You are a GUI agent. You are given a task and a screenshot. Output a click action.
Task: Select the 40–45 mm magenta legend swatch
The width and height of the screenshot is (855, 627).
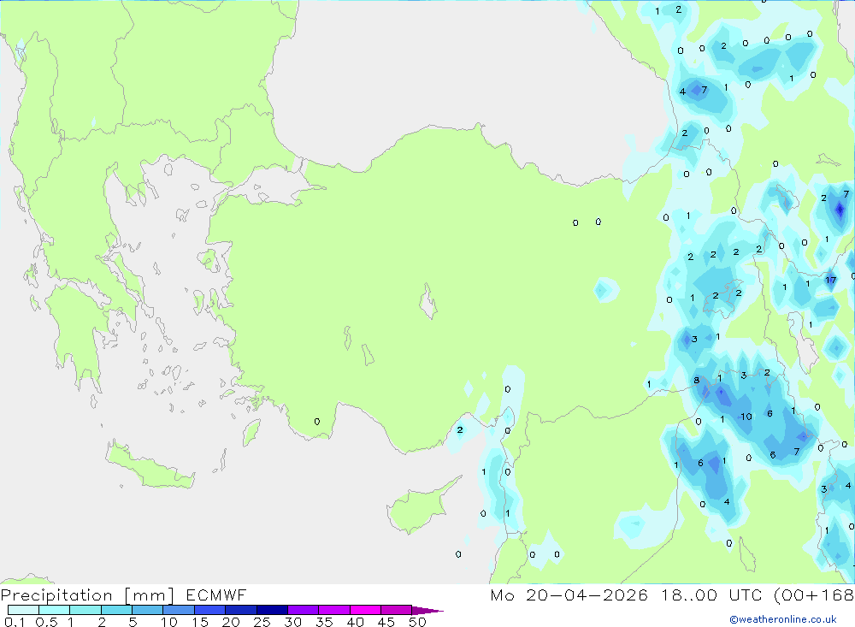(x=365, y=610)
